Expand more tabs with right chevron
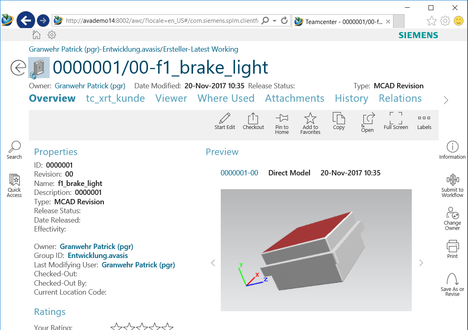 click(x=446, y=100)
